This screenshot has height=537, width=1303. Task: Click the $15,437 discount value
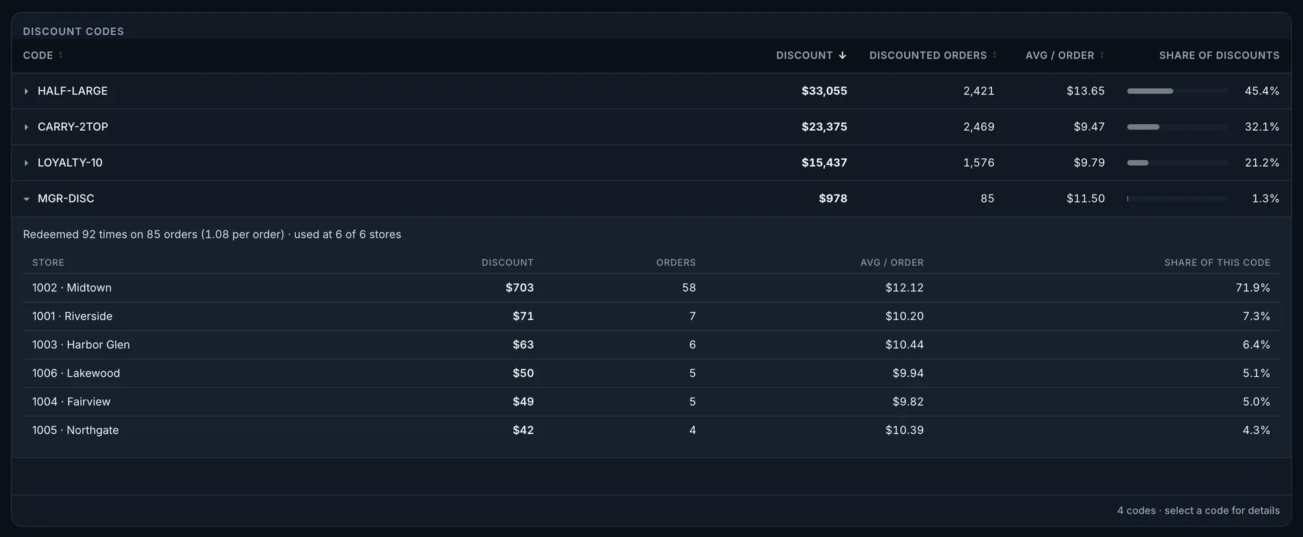(x=824, y=163)
